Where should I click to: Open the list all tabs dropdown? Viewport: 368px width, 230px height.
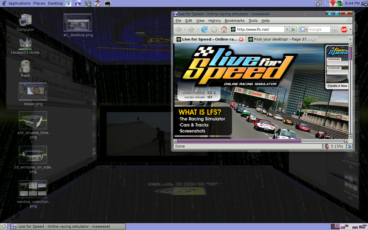pyautogui.click(x=350, y=39)
